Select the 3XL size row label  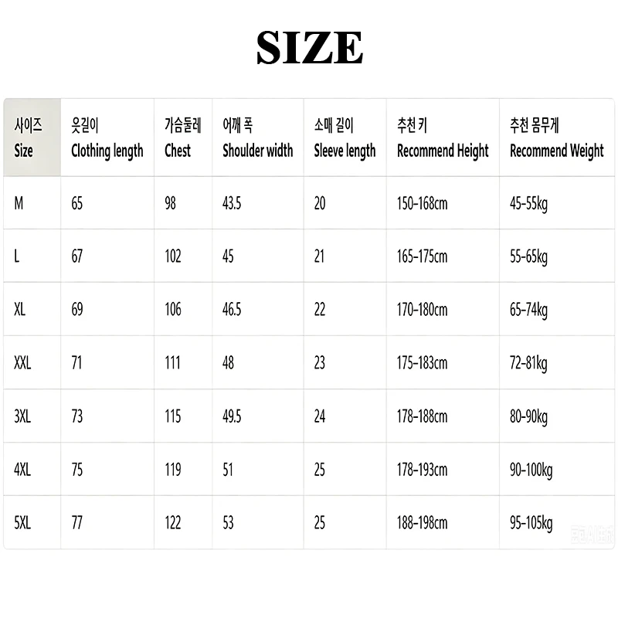coord(22,416)
